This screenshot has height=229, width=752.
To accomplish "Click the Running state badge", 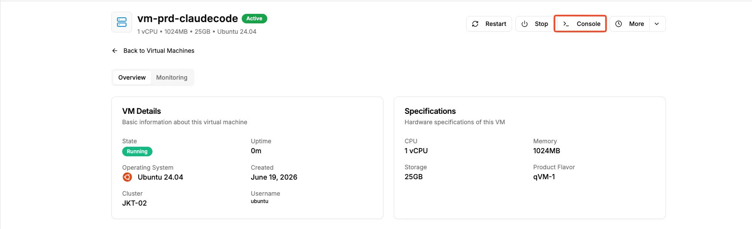I will (x=137, y=152).
